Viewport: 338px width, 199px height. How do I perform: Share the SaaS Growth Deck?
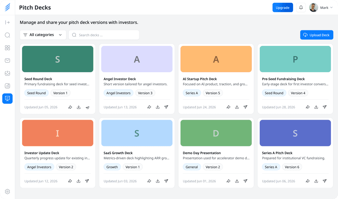[x=149, y=181]
